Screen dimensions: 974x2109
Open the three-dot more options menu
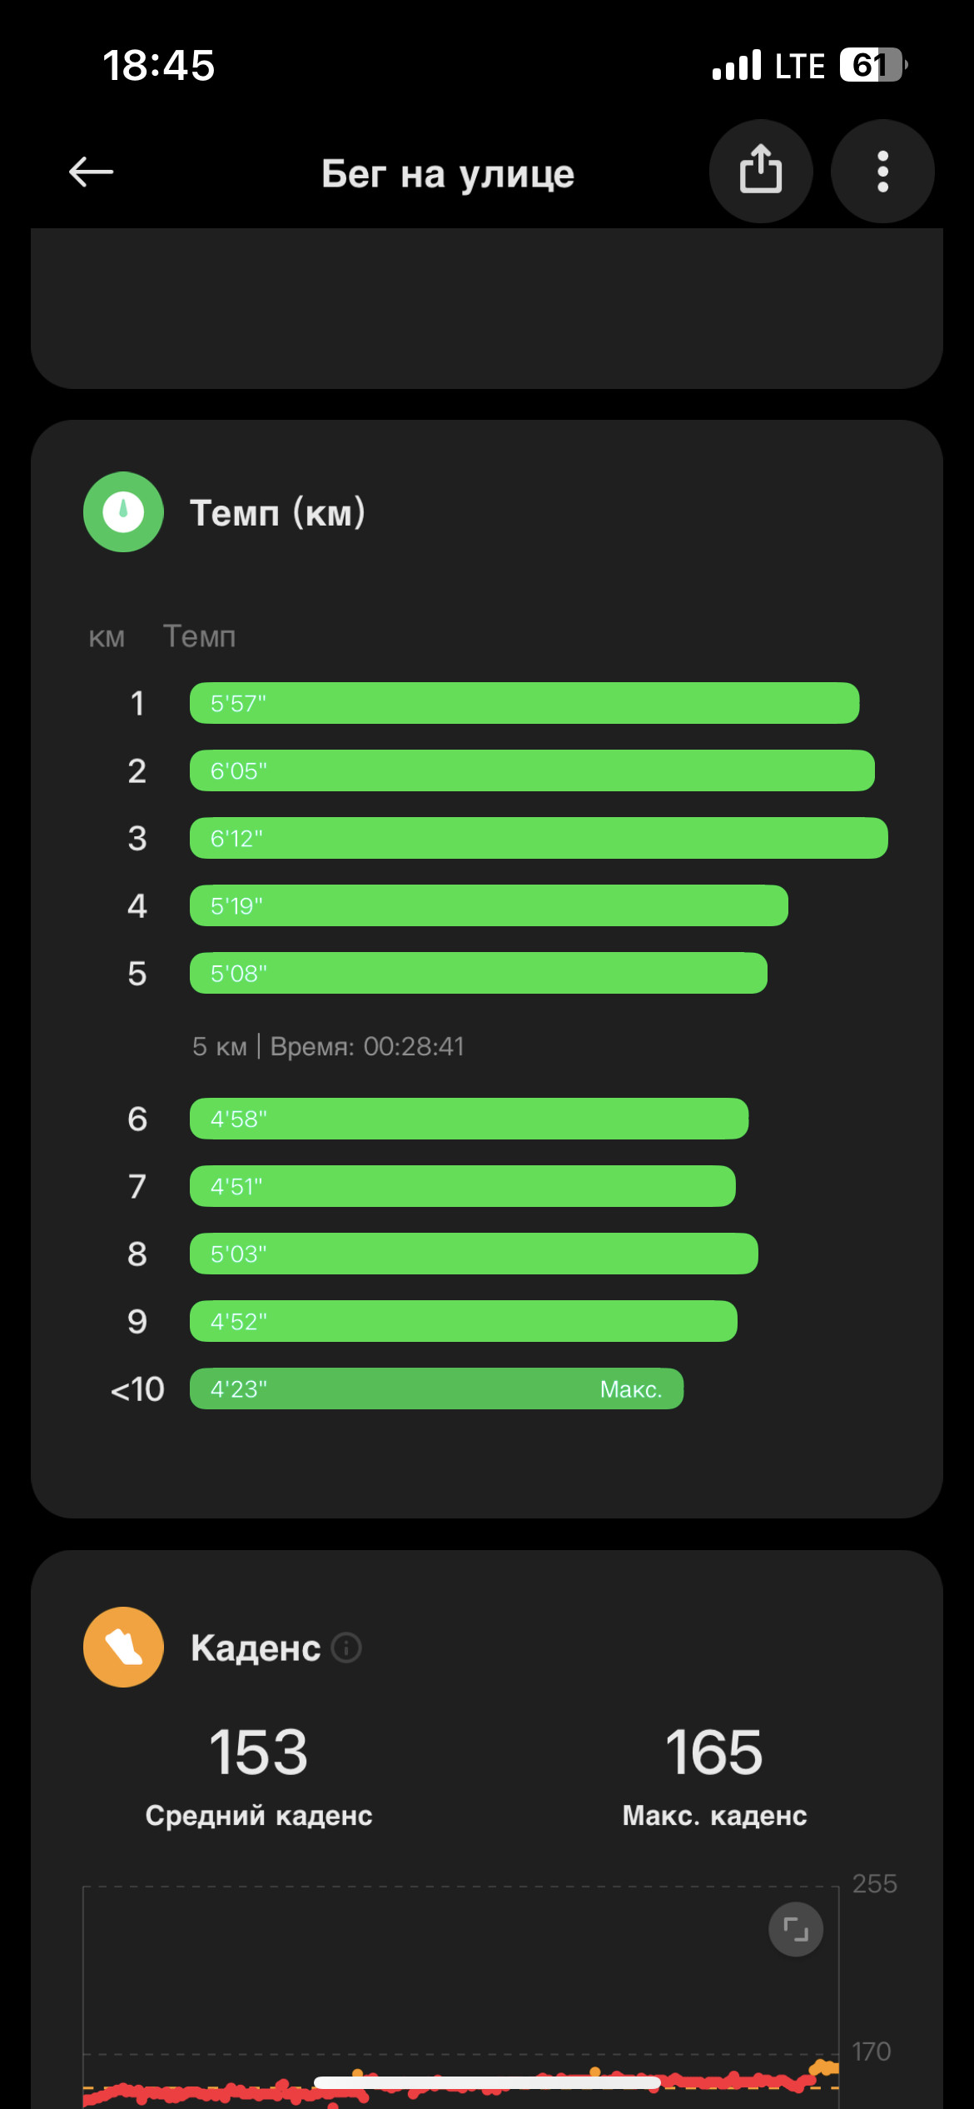tap(882, 172)
